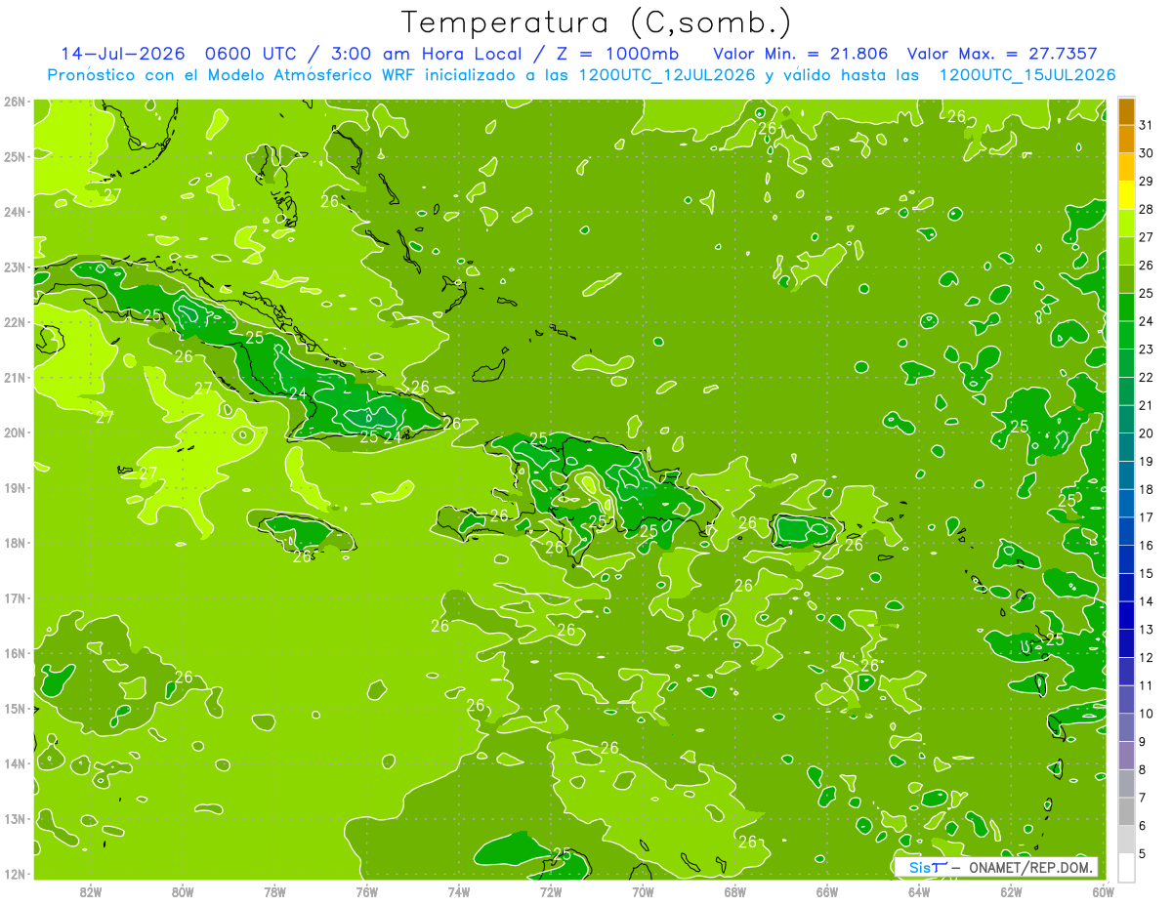This screenshot has height=905, width=1172.
Task: Click the '72W' longitude axis label
Action: pyautogui.click(x=551, y=891)
